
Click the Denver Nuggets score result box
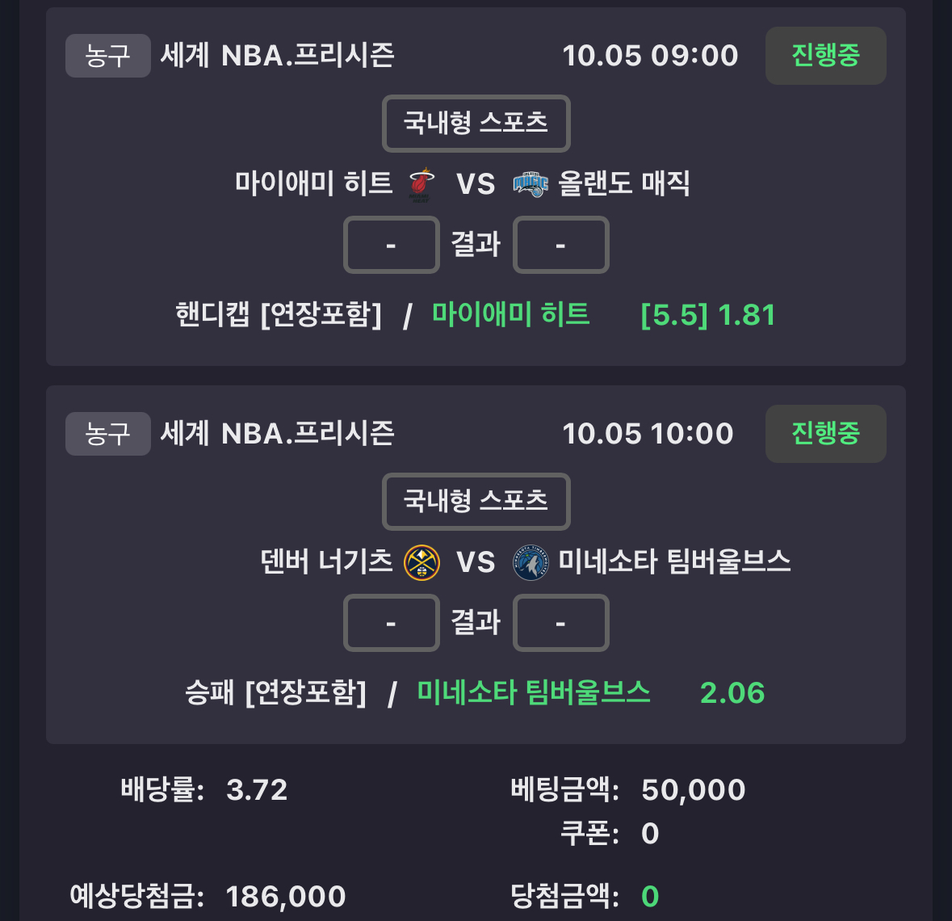point(392,623)
